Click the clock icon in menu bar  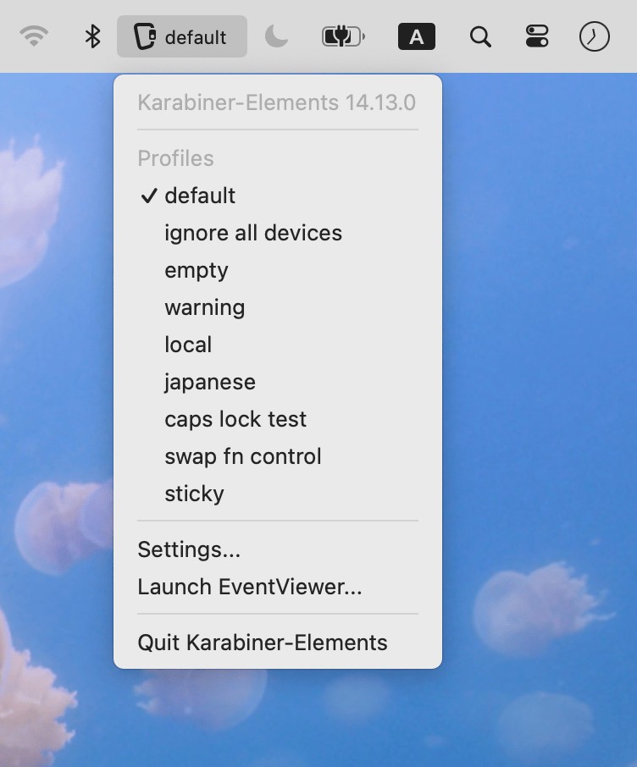594,36
